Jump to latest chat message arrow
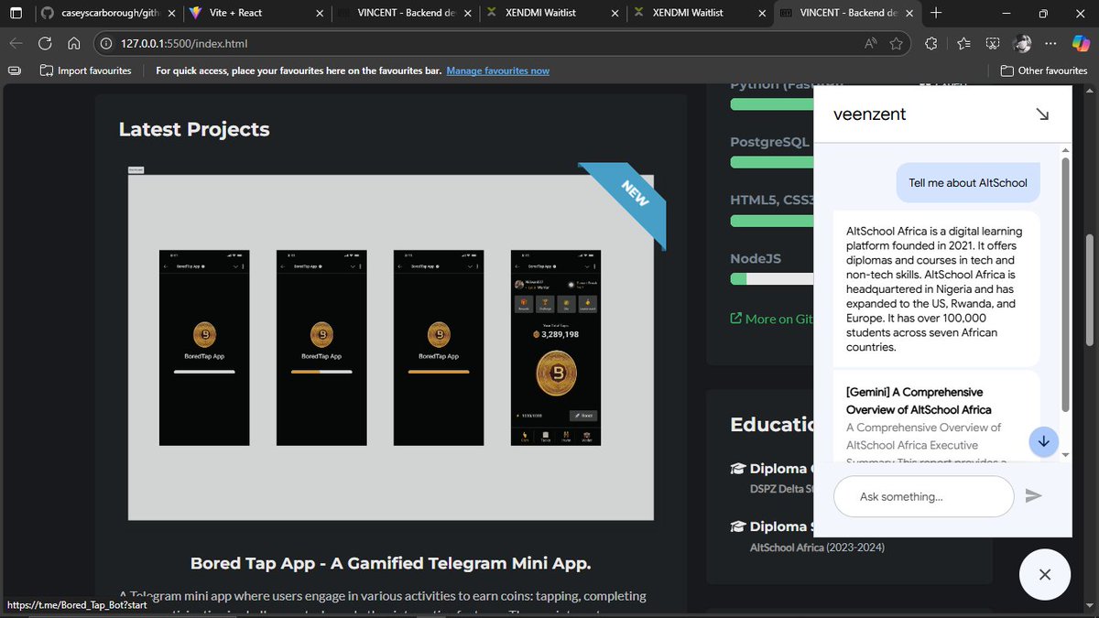1099x618 pixels. pyautogui.click(x=1043, y=441)
